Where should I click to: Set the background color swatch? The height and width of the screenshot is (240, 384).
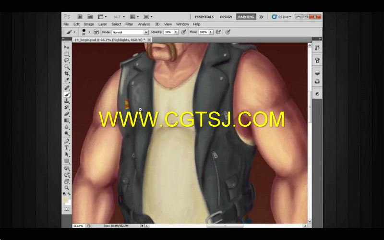(70, 203)
